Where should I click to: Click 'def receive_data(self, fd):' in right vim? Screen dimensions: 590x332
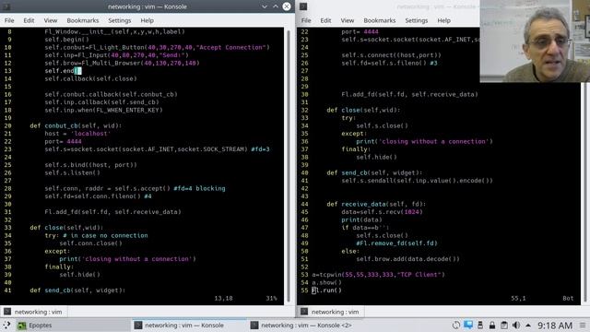click(x=376, y=204)
